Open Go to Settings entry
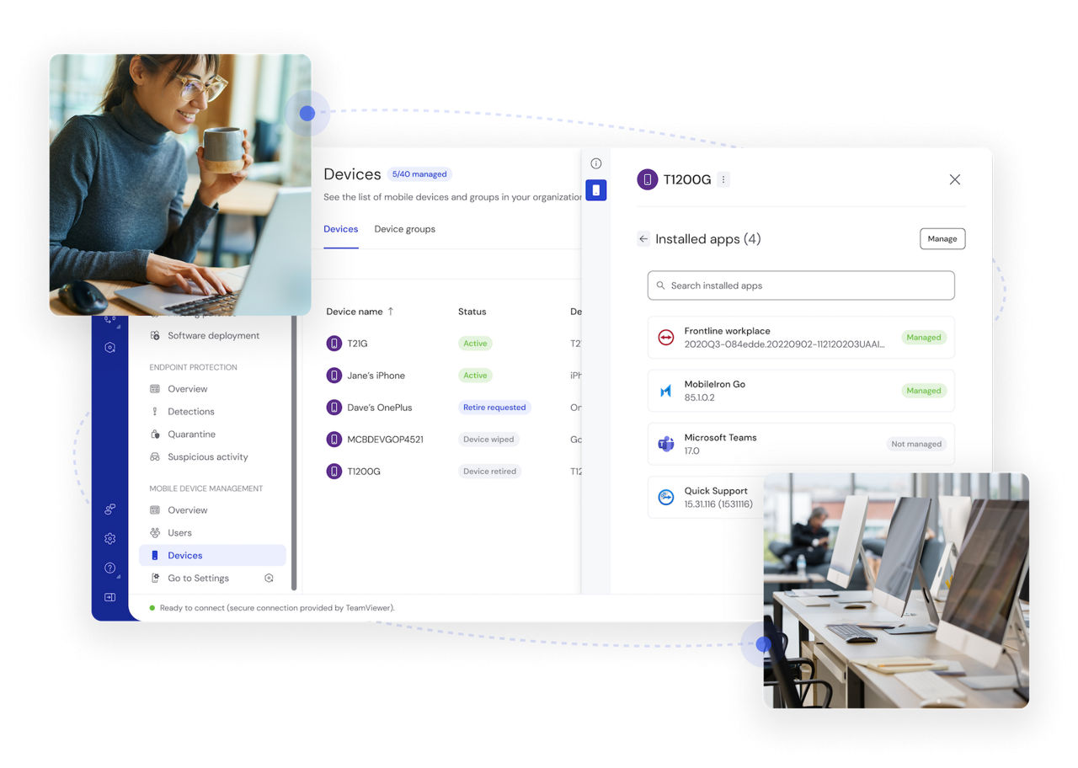The image size is (1078, 768). [198, 579]
